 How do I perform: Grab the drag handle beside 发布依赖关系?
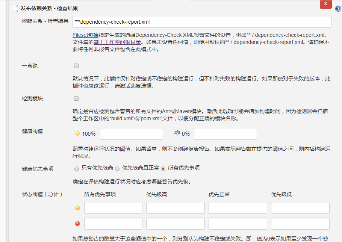tap(16, 9)
